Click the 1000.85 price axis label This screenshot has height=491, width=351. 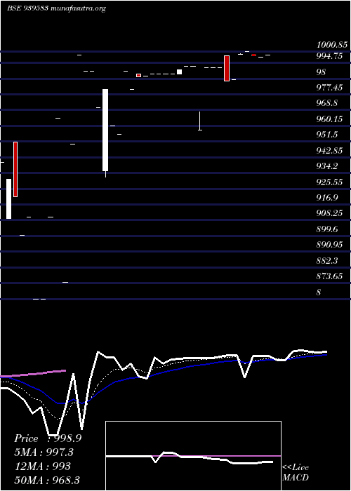click(332, 45)
